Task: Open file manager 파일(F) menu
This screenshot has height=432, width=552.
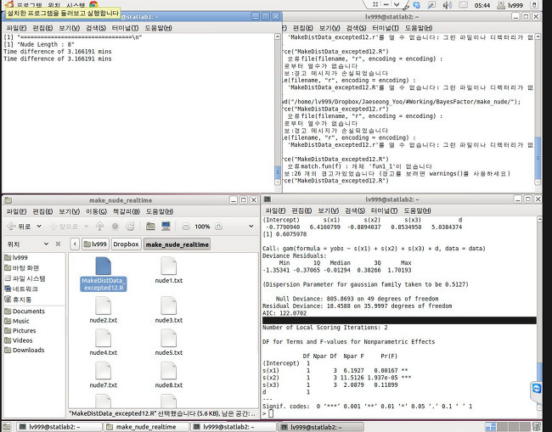Action: point(16,211)
